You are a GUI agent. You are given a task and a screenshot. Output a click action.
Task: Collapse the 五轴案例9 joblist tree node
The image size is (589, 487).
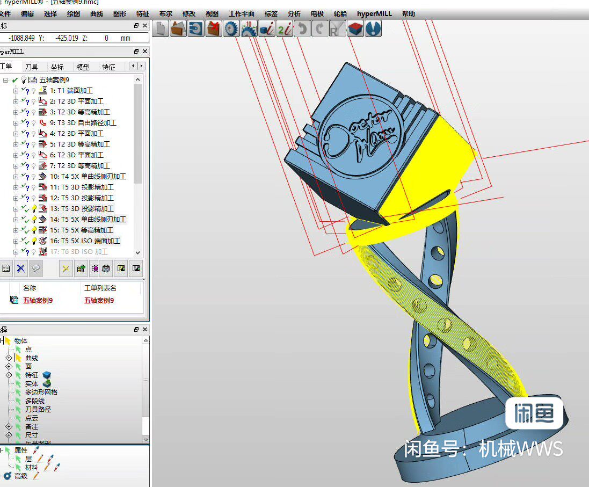point(5,80)
